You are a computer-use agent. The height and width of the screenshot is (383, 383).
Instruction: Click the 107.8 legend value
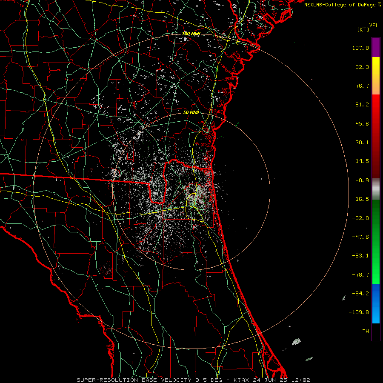pos(360,48)
